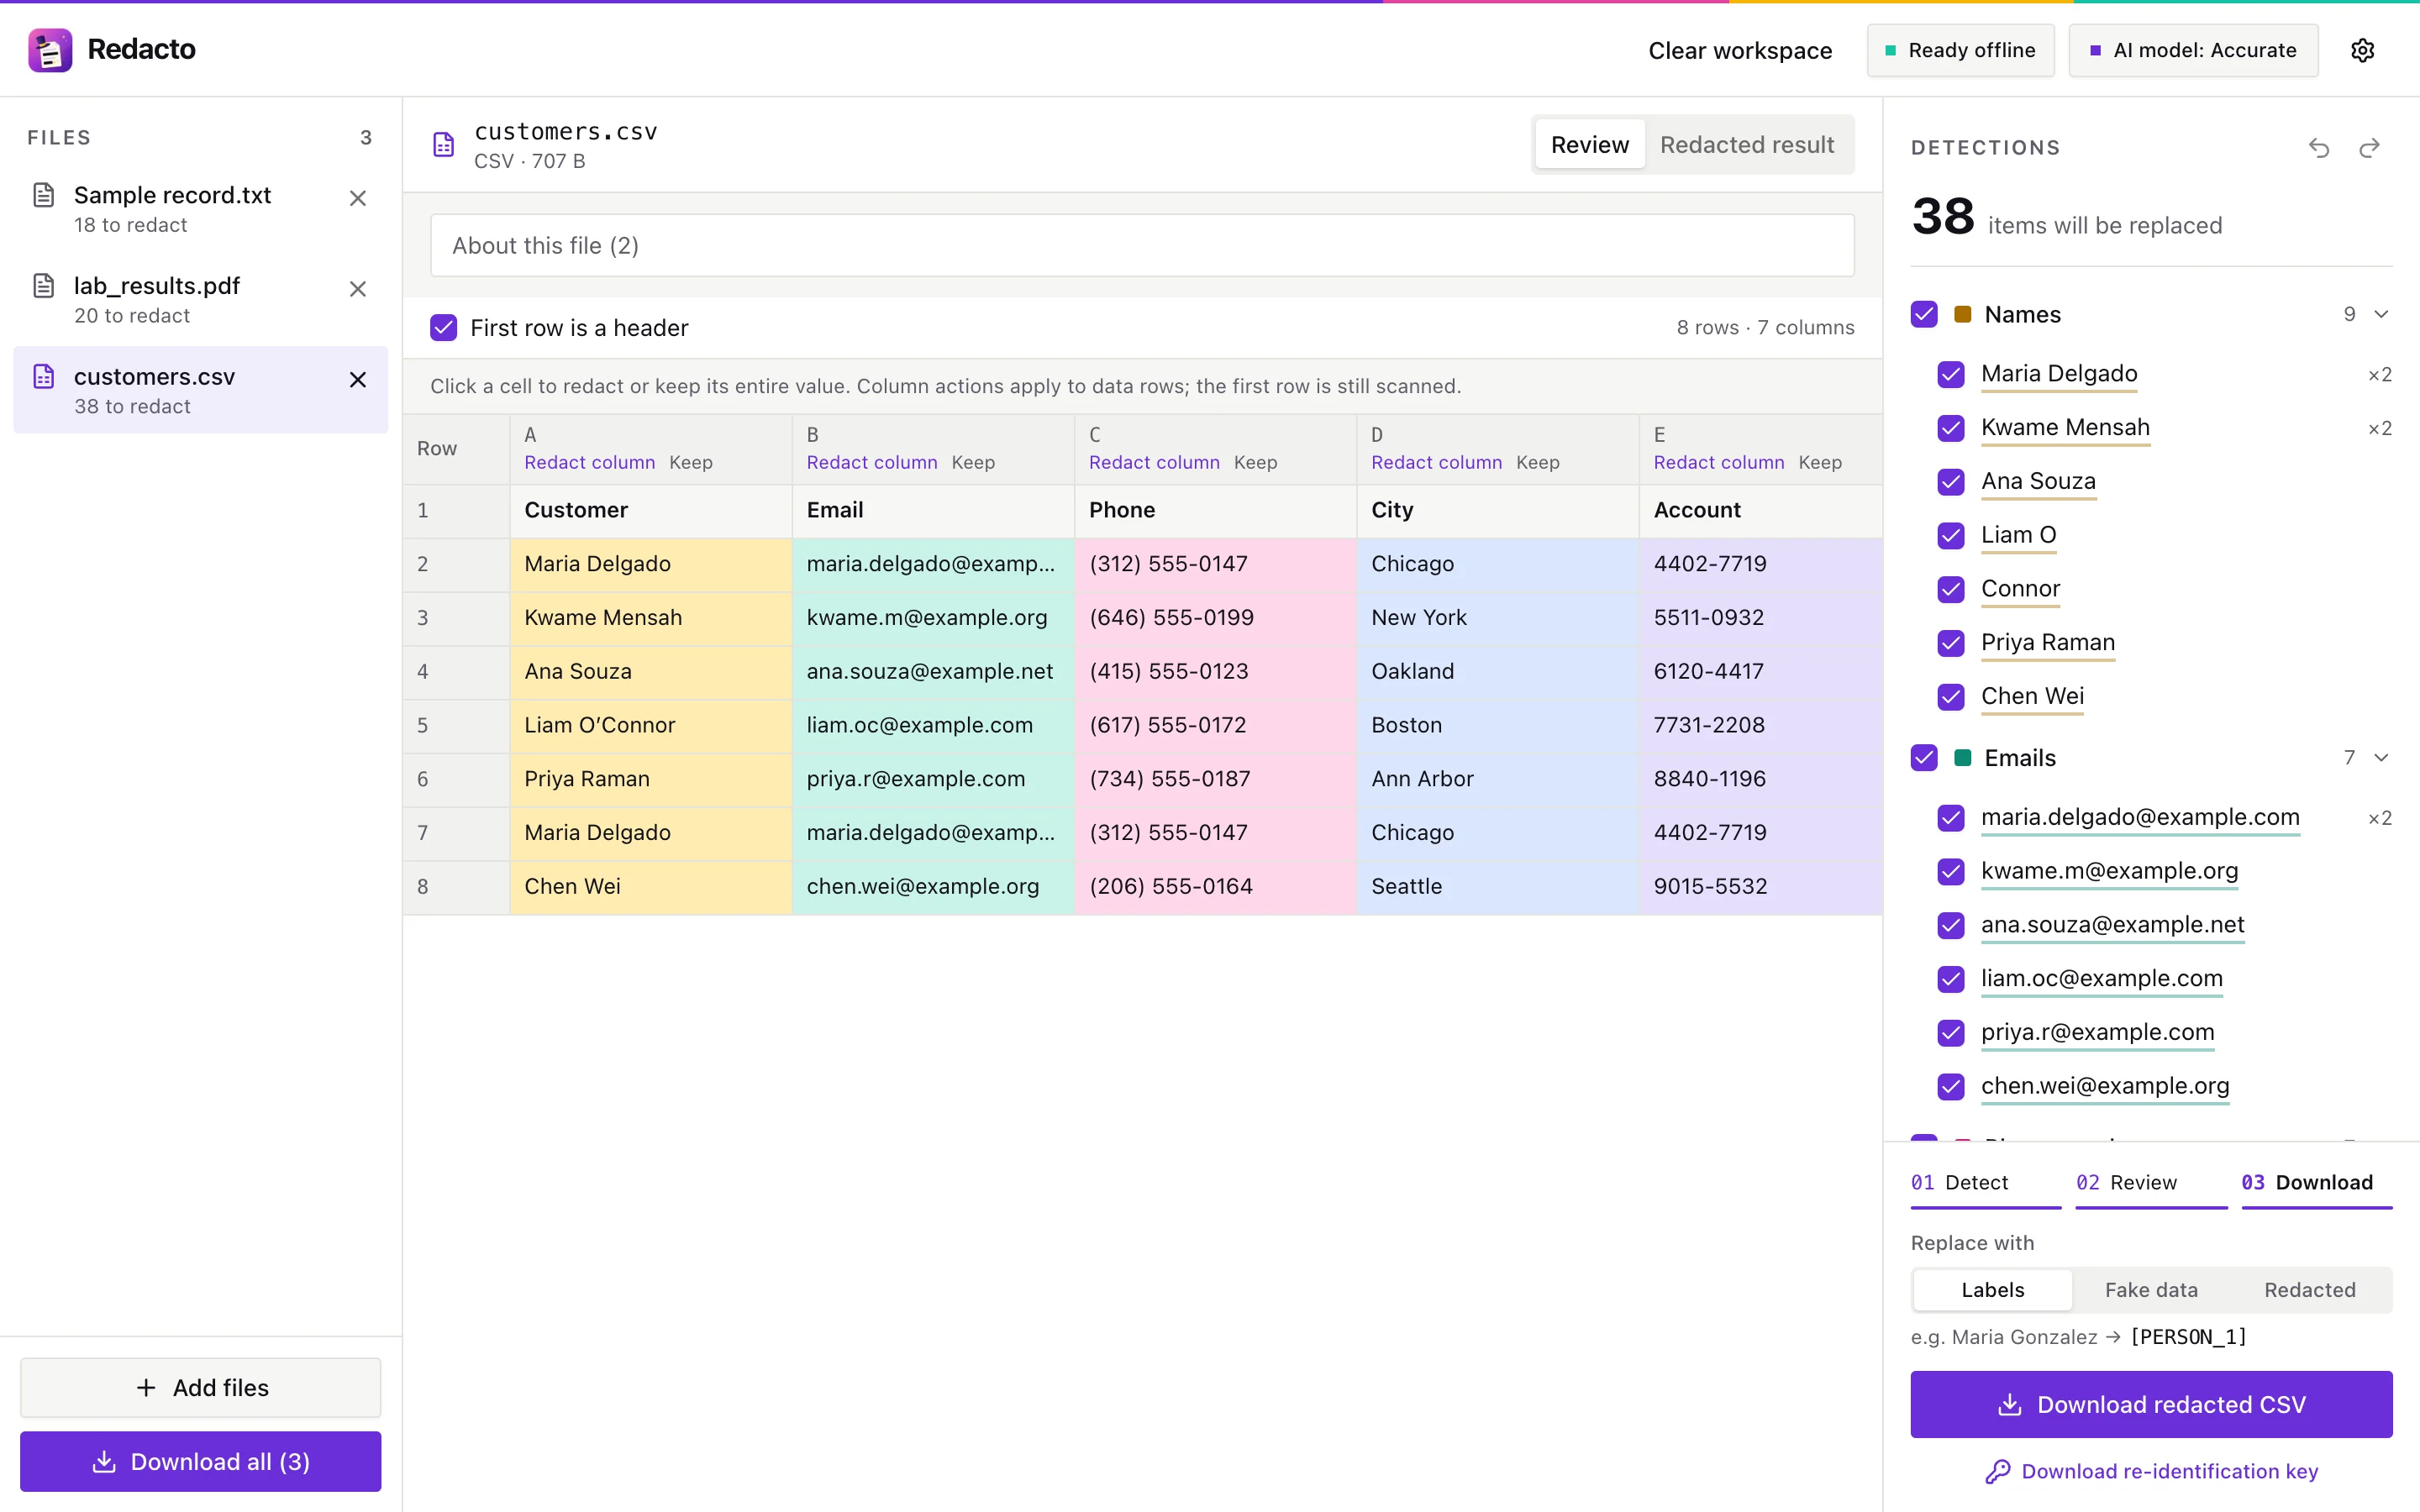Open settings gear icon
The width and height of the screenshot is (2420, 1512).
click(2362, 50)
